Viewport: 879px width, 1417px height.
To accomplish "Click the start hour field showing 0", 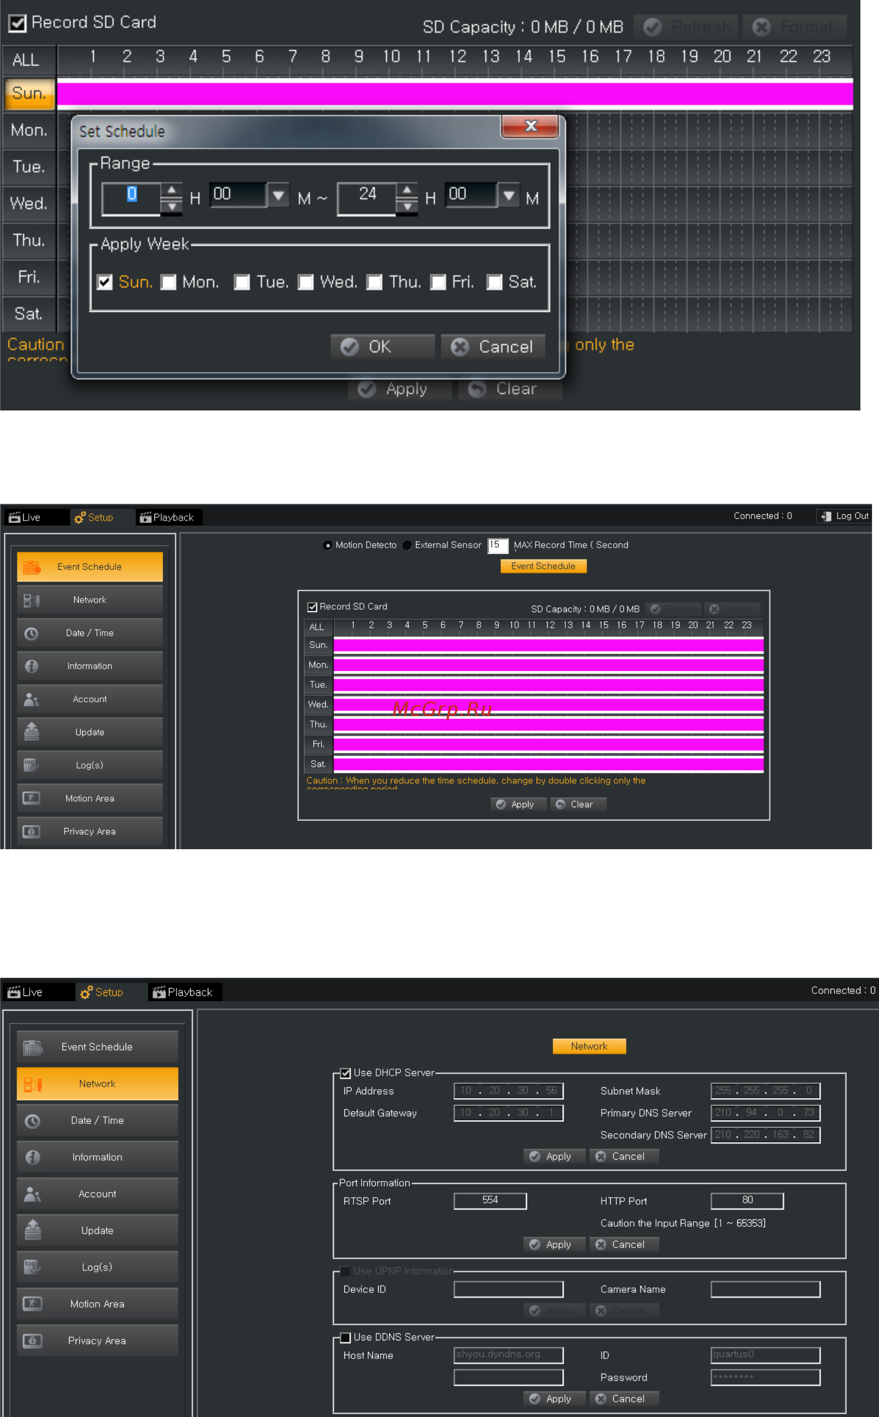I will coord(132,198).
